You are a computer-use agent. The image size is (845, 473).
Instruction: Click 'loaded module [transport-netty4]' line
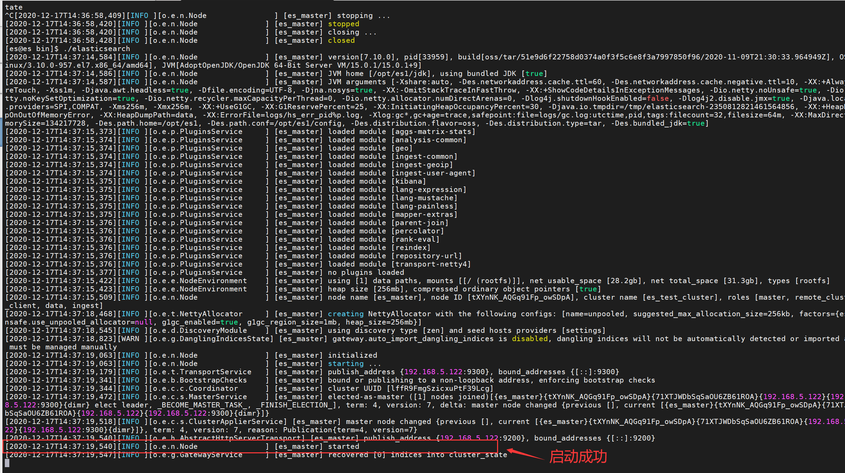pos(399,264)
